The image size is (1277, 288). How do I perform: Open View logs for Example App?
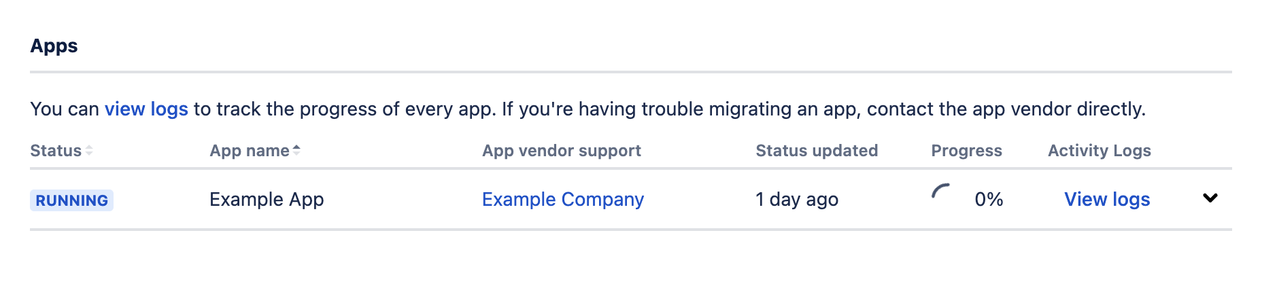tap(1106, 200)
